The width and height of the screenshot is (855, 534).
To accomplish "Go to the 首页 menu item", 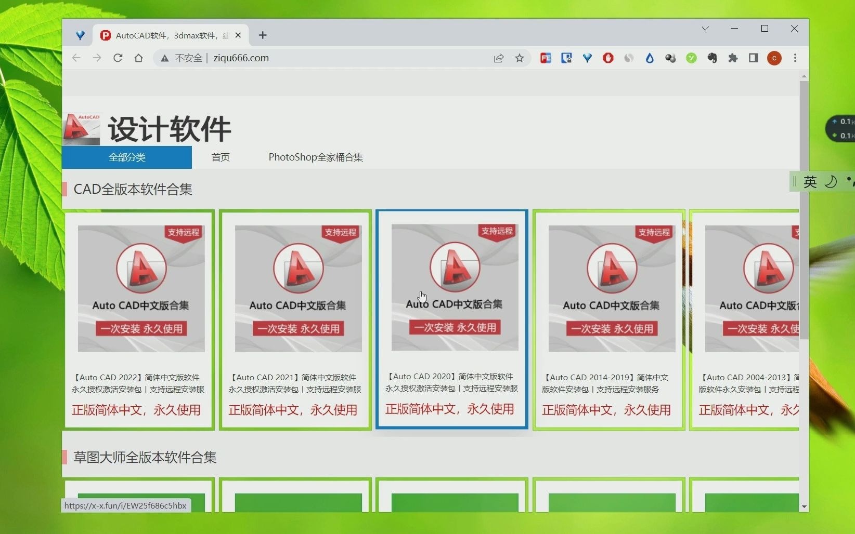I will pos(221,157).
